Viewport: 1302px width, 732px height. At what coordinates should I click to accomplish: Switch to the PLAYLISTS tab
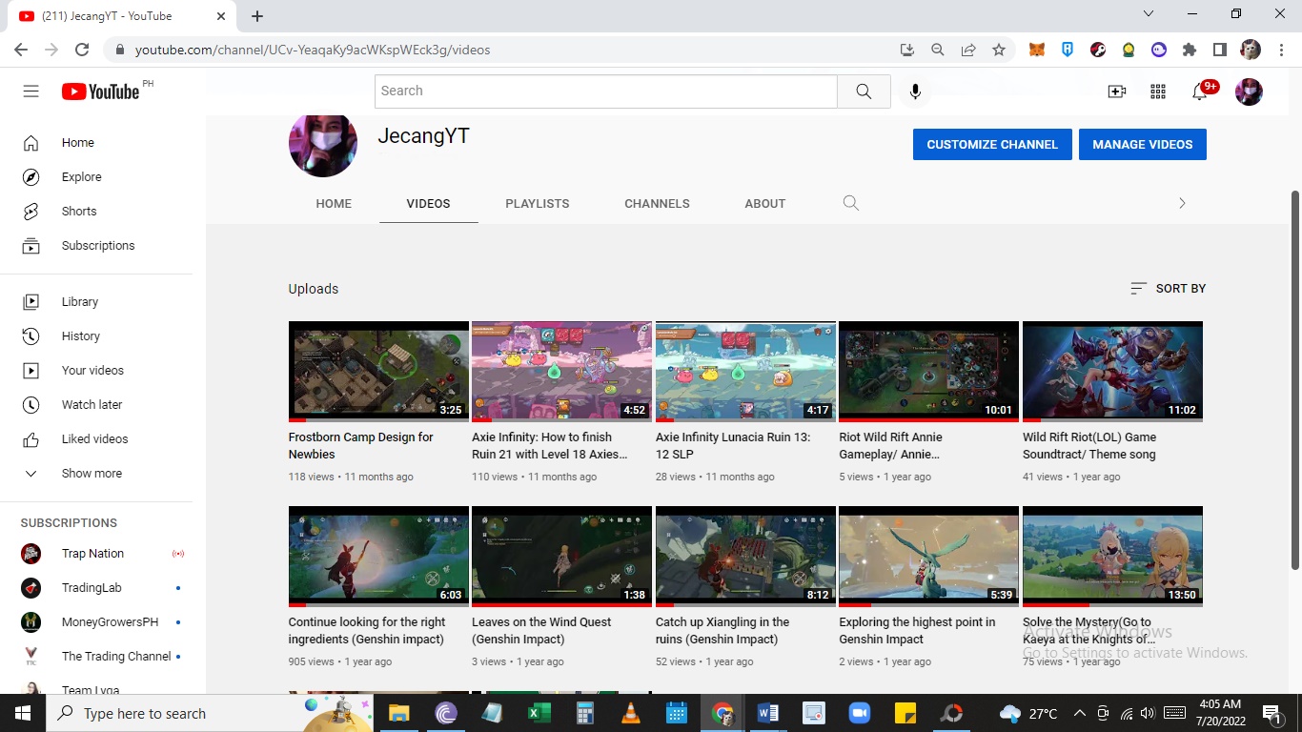pyautogui.click(x=538, y=204)
